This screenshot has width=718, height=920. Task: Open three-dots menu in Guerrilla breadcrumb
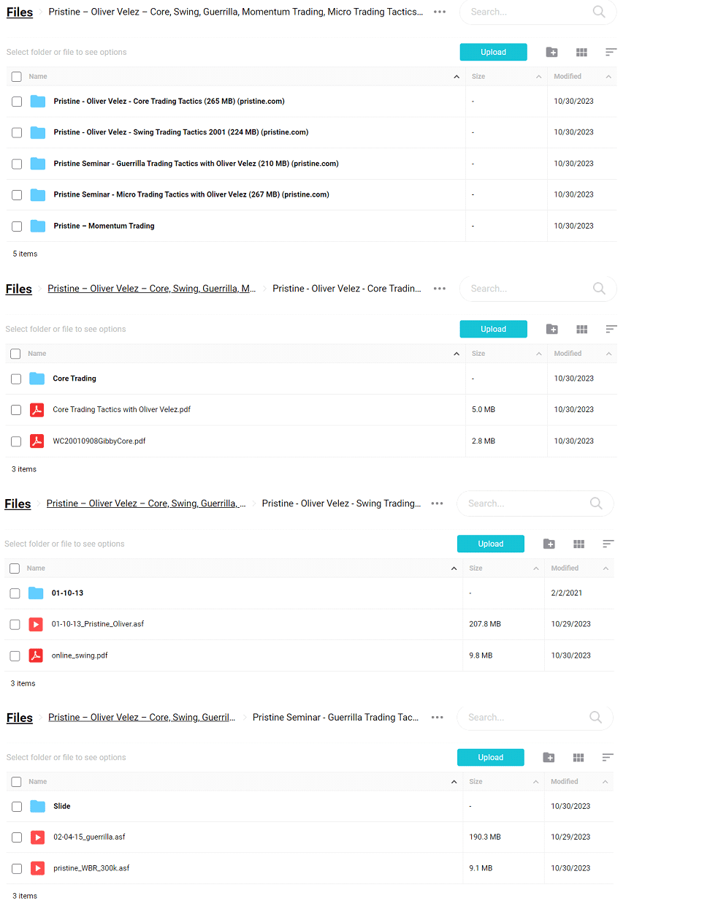coord(437,718)
